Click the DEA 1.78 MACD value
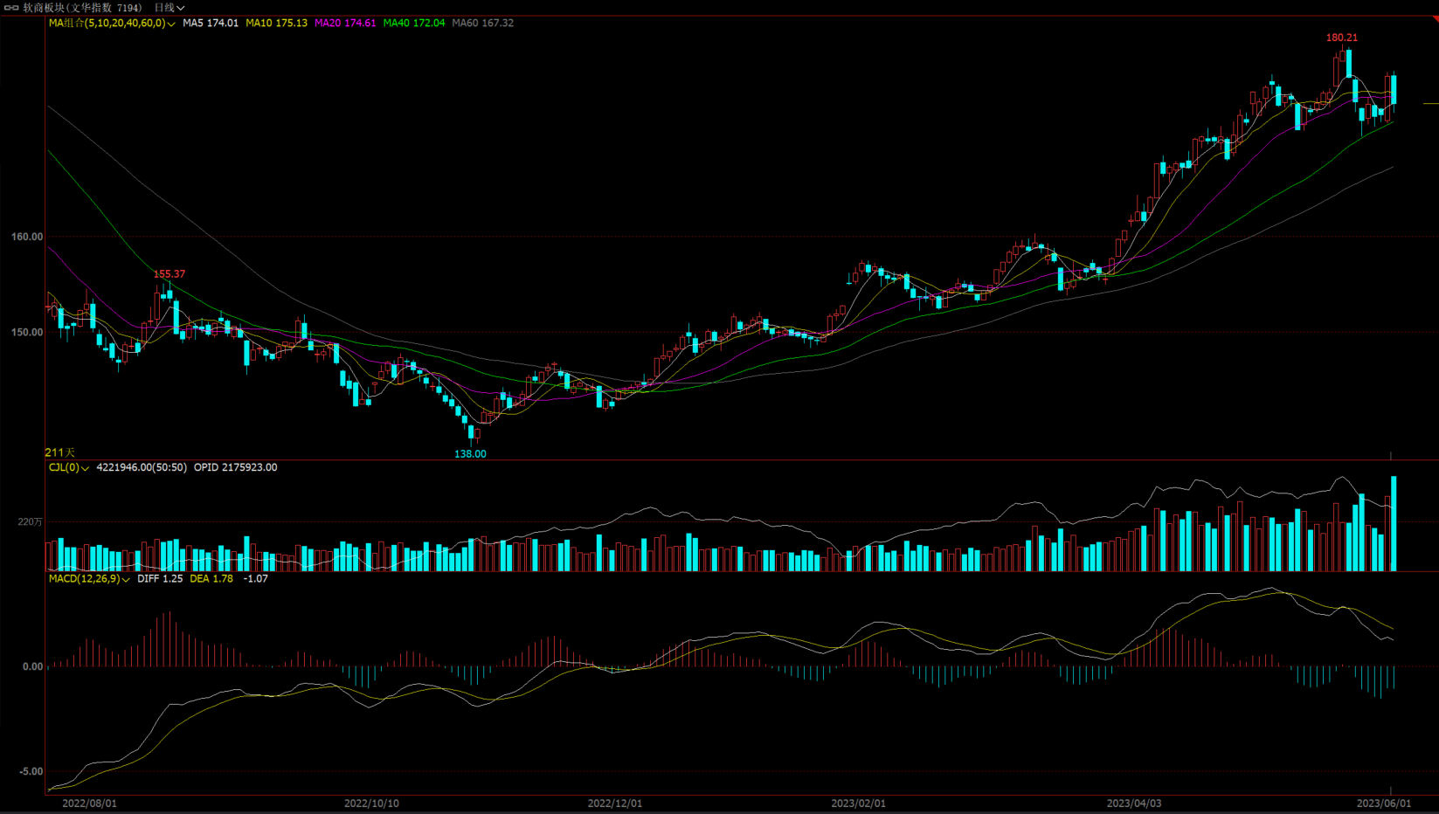Viewport: 1439px width, 814px height. tap(211, 578)
